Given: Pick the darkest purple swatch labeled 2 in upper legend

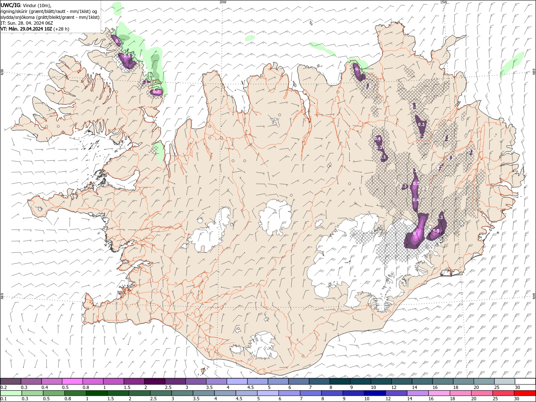Looking at the screenshot, I should click(155, 381).
